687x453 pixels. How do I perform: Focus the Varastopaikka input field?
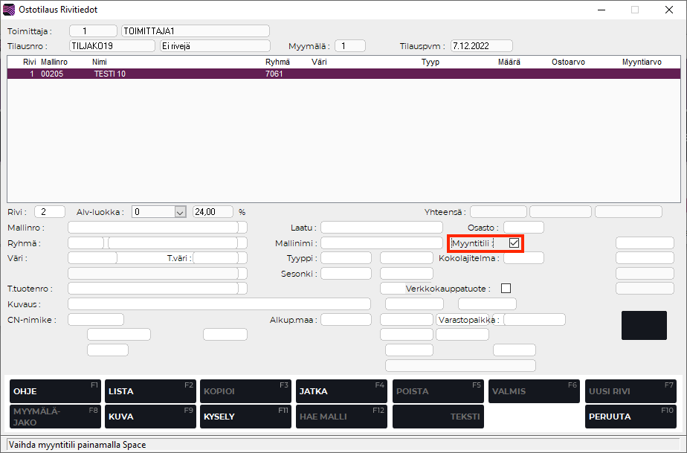coord(534,320)
